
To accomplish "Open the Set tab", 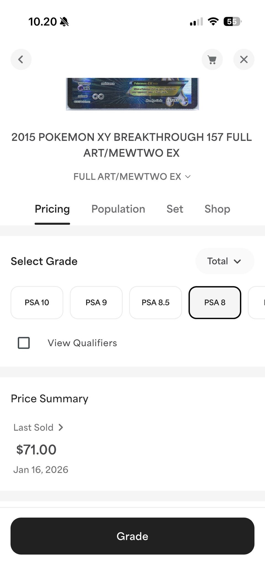I will (x=175, y=209).
